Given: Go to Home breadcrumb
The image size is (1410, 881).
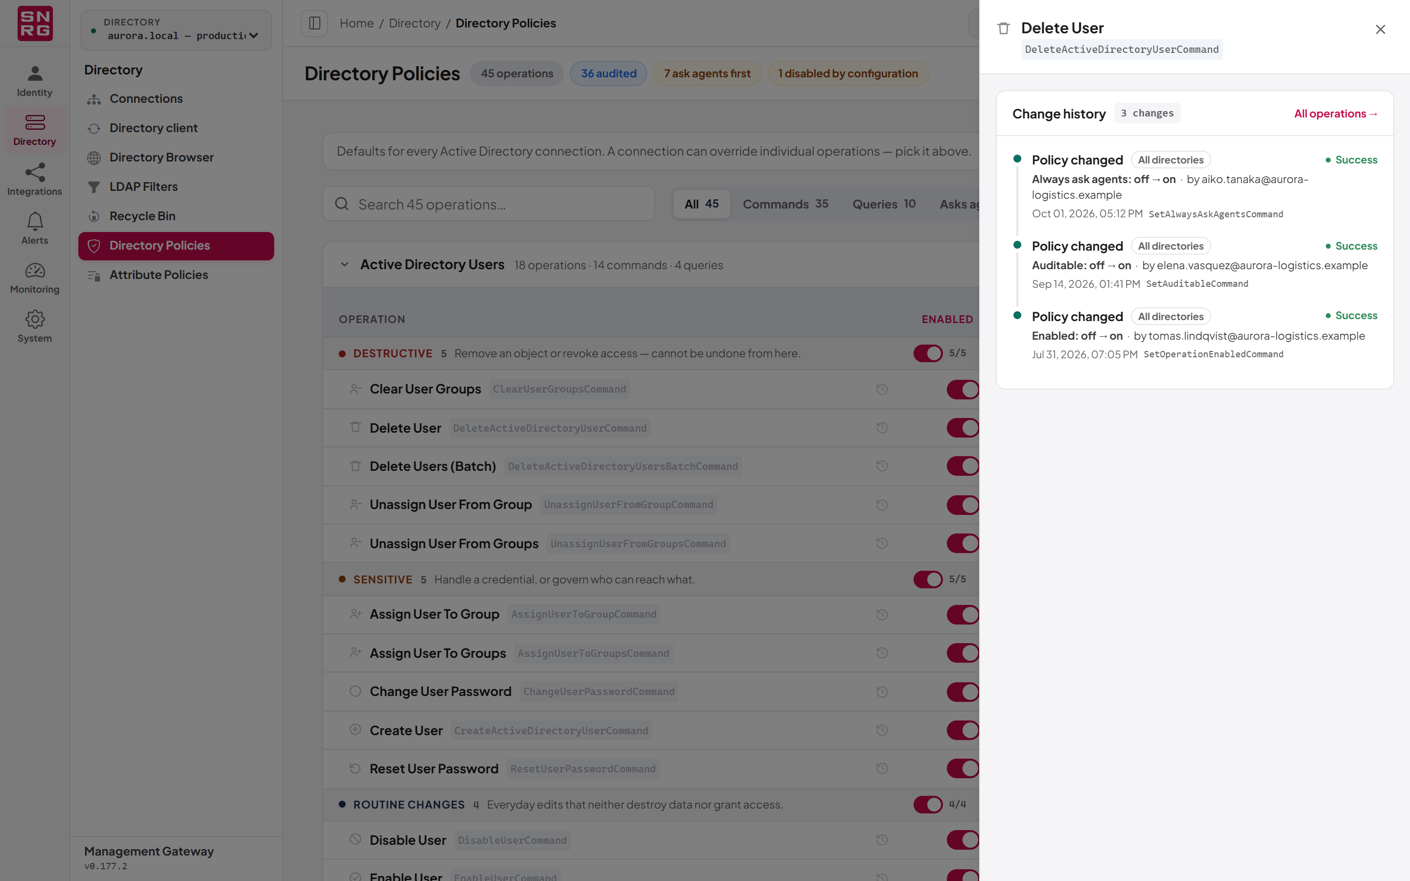Looking at the screenshot, I should pos(356,23).
